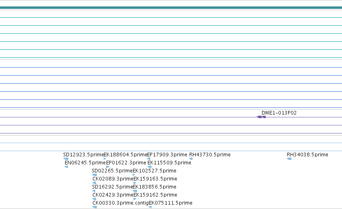Select the arrow glyph under EK159162.5prime
This screenshot has width=342, height=209.
point(135,199)
